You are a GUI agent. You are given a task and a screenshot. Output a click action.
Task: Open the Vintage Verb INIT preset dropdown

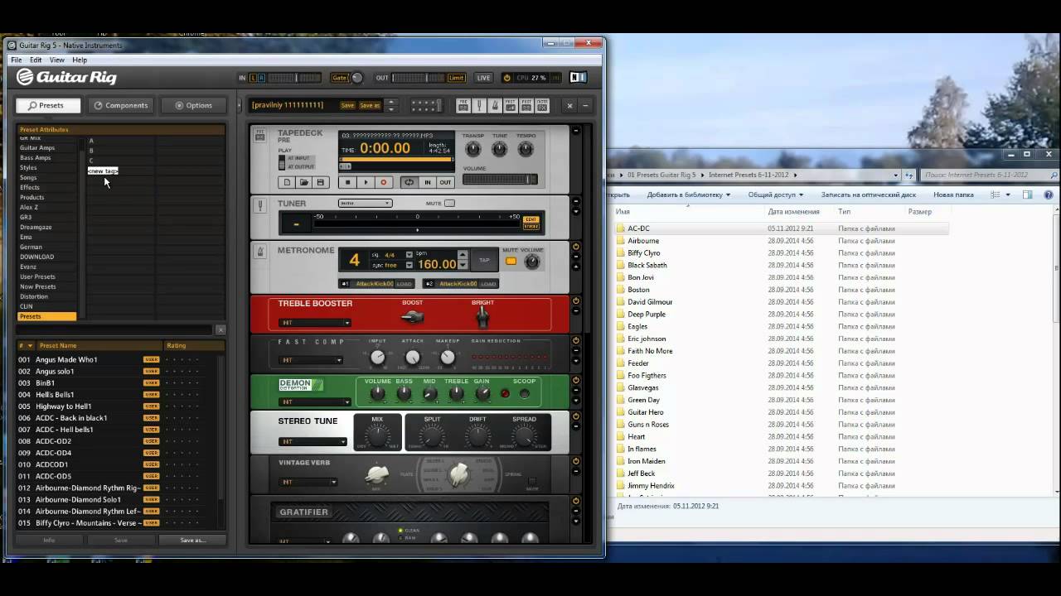[308, 482]
